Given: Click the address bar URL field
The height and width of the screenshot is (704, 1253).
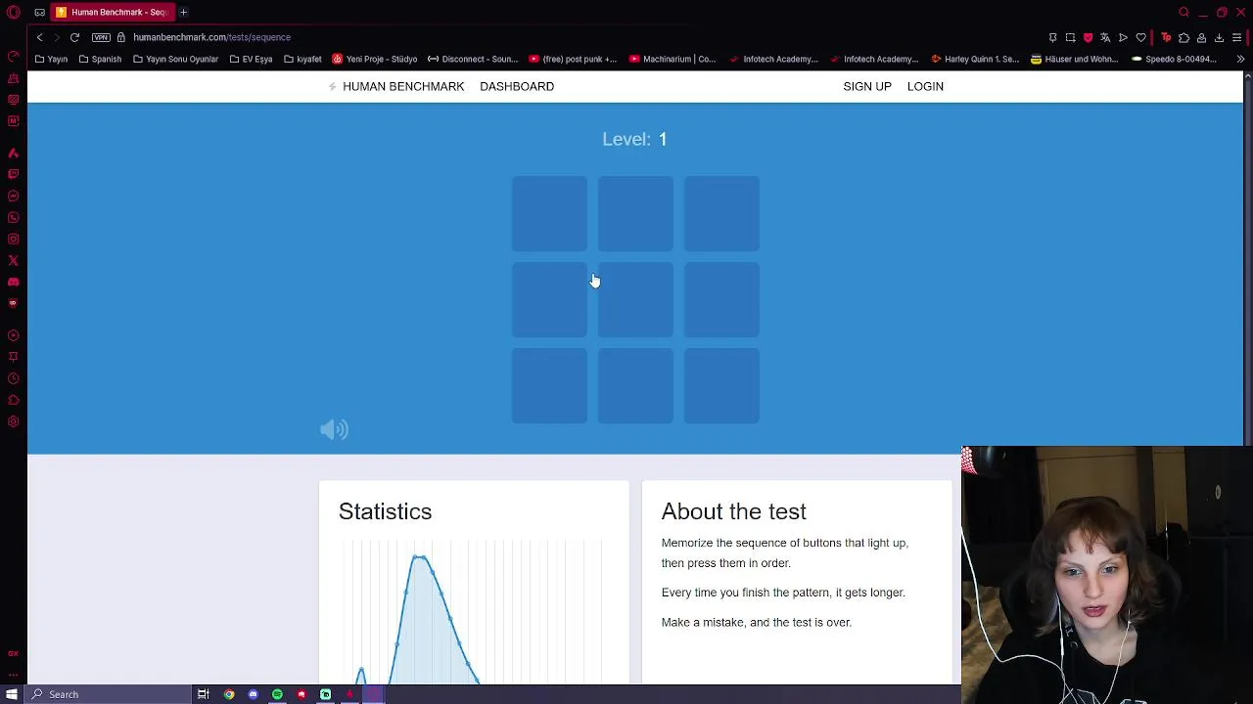Looking at the screenshot, I should [x=587, y=37].
